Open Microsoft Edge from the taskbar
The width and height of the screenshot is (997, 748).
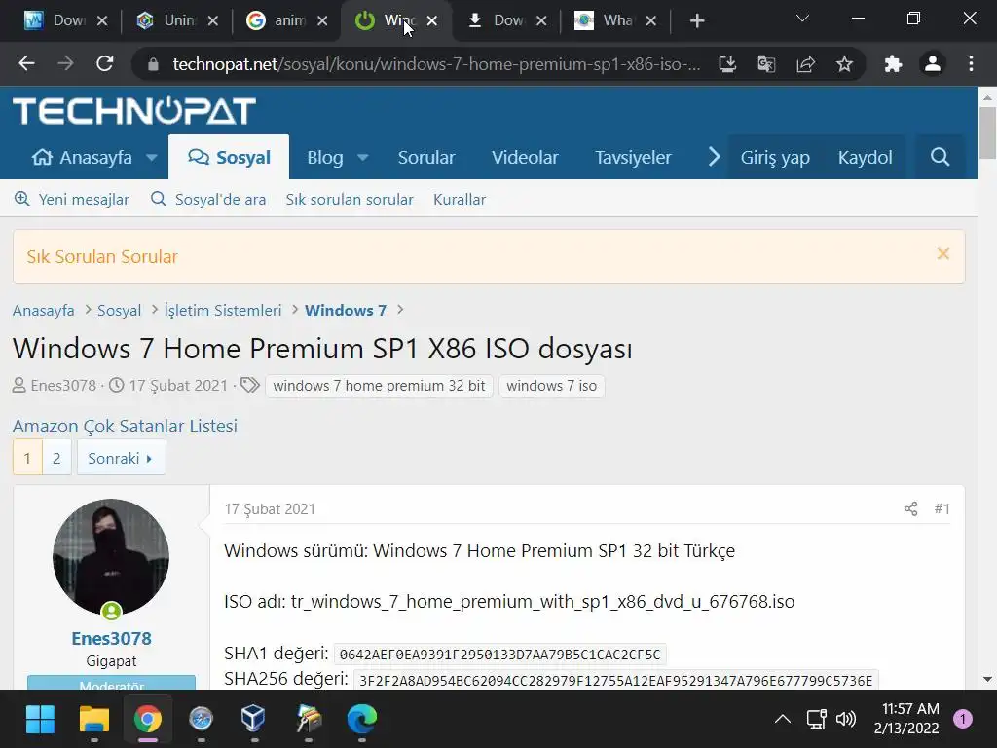(x=362, y=720)
